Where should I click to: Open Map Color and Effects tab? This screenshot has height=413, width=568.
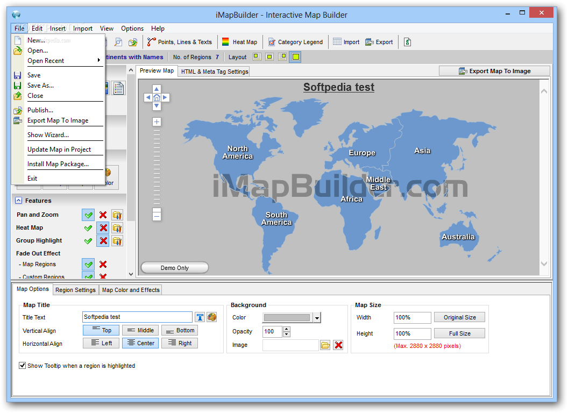(131, 290)
